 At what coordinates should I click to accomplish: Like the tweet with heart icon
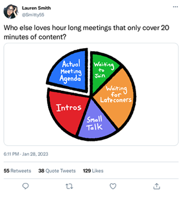pos(113,186)
